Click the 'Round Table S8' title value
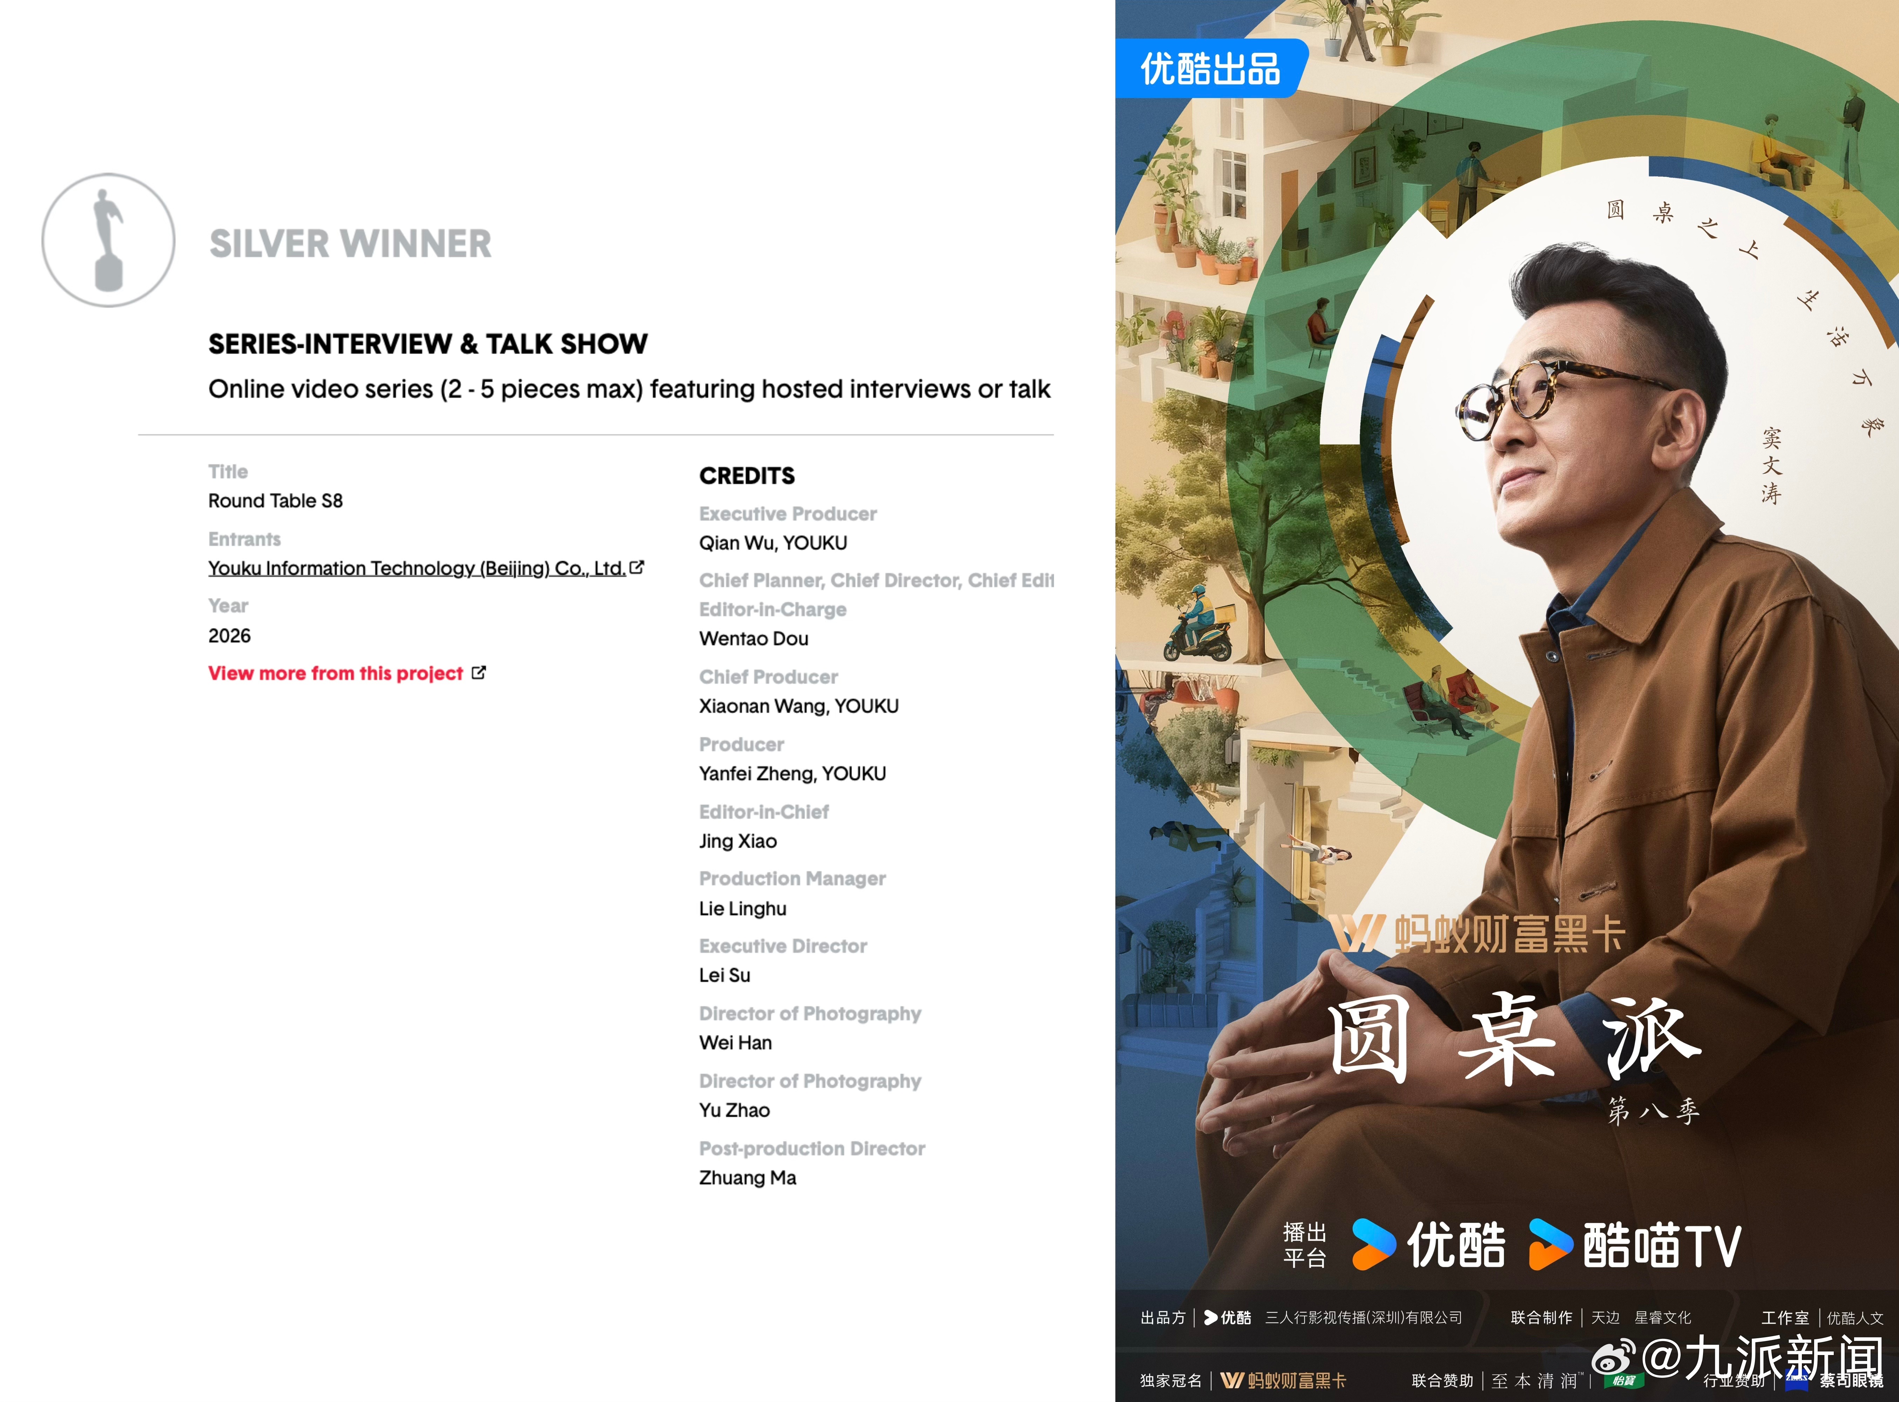 tap(276, 501)
